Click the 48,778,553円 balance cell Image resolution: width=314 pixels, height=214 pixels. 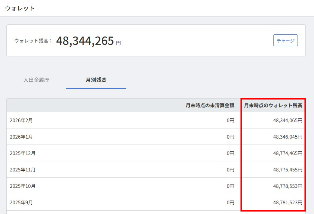(287, 186)
